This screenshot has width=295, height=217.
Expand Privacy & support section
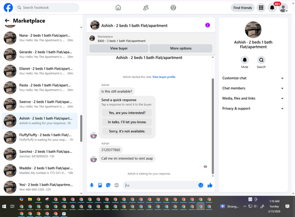coord(253,108)
